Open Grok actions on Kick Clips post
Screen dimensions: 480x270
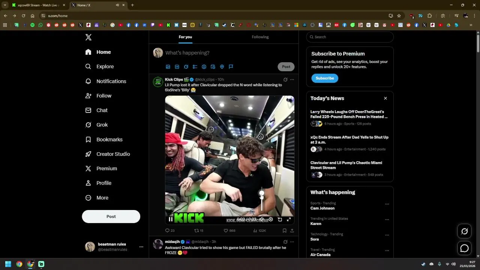pyautogui.click(x=285, y=79)
